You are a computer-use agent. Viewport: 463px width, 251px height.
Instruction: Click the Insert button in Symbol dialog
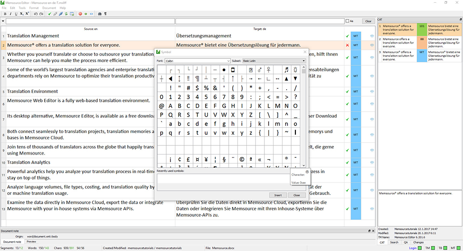pyautogui.click(x=278, y=195)
